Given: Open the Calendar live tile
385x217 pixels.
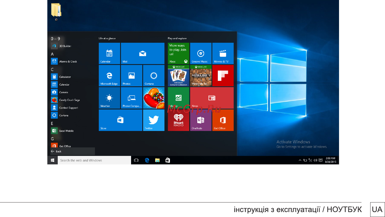Looking at the screenshot, I should click(x=109, y=53).
